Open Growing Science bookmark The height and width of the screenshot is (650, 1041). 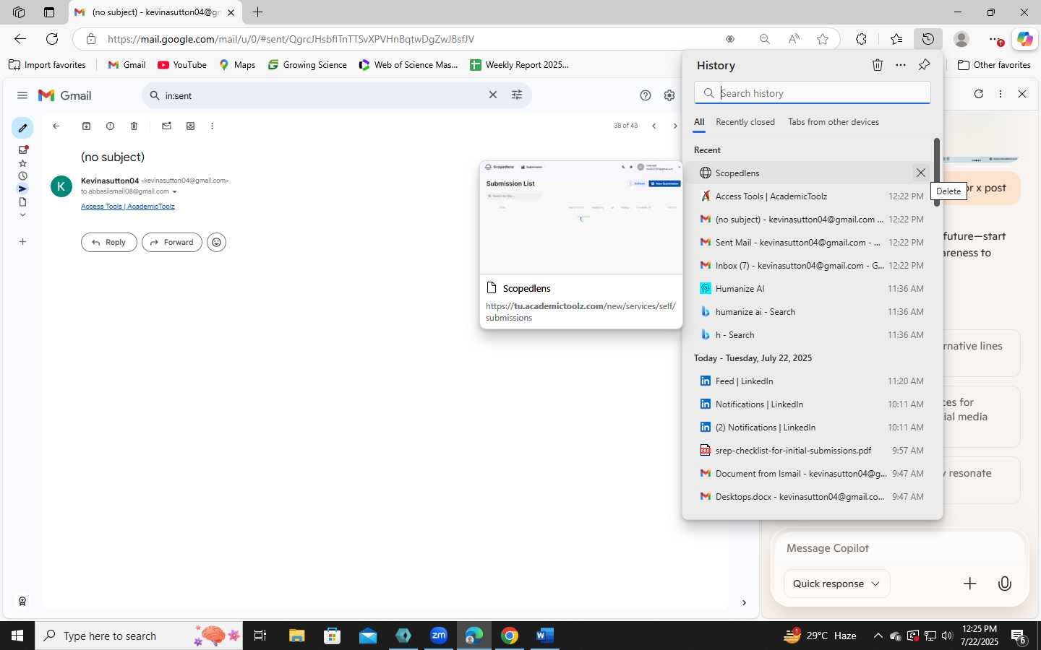[x=307, y=65]
